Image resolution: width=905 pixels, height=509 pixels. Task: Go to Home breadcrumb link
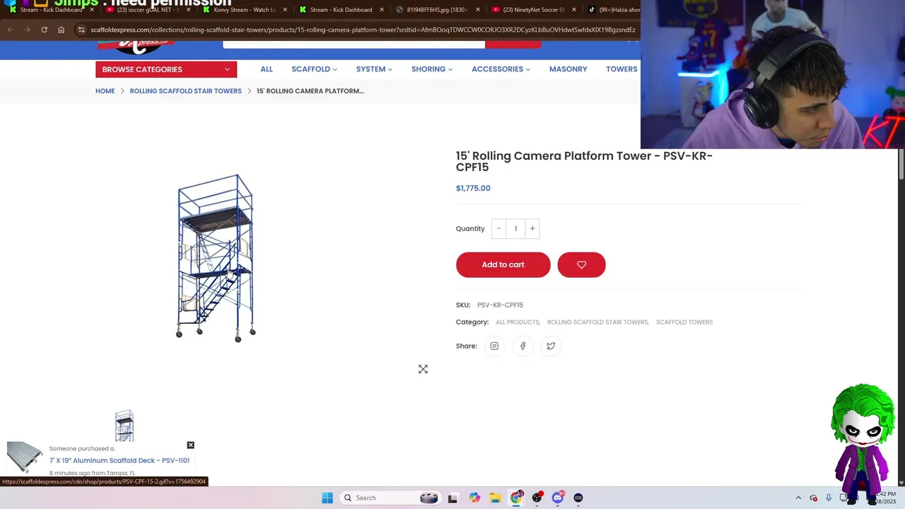[105, 91]
